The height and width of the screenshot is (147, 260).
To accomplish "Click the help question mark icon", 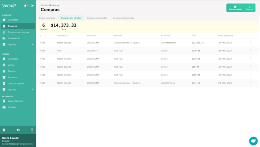I will click(x=4, y=130).
